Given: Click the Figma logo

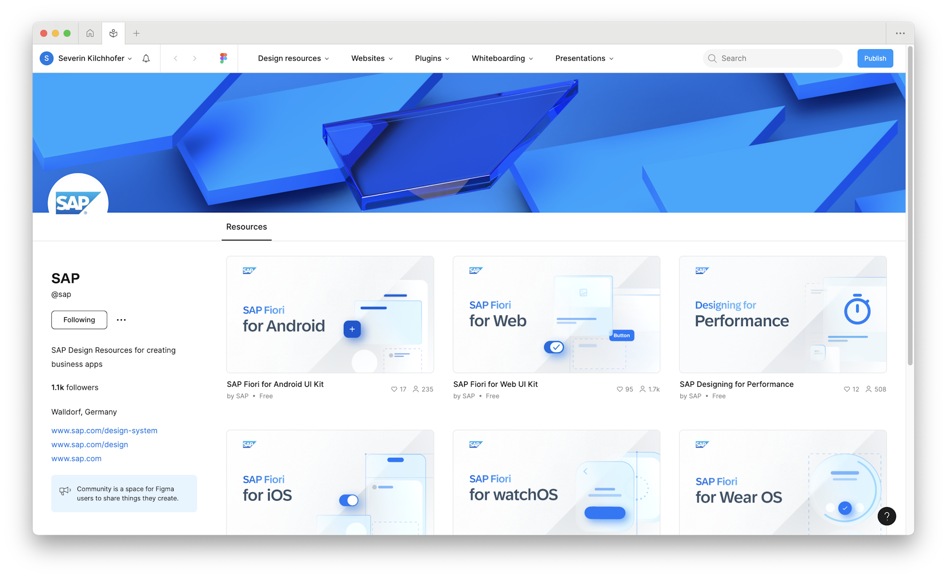Looking at the screenshot, I should pos(223,58).
